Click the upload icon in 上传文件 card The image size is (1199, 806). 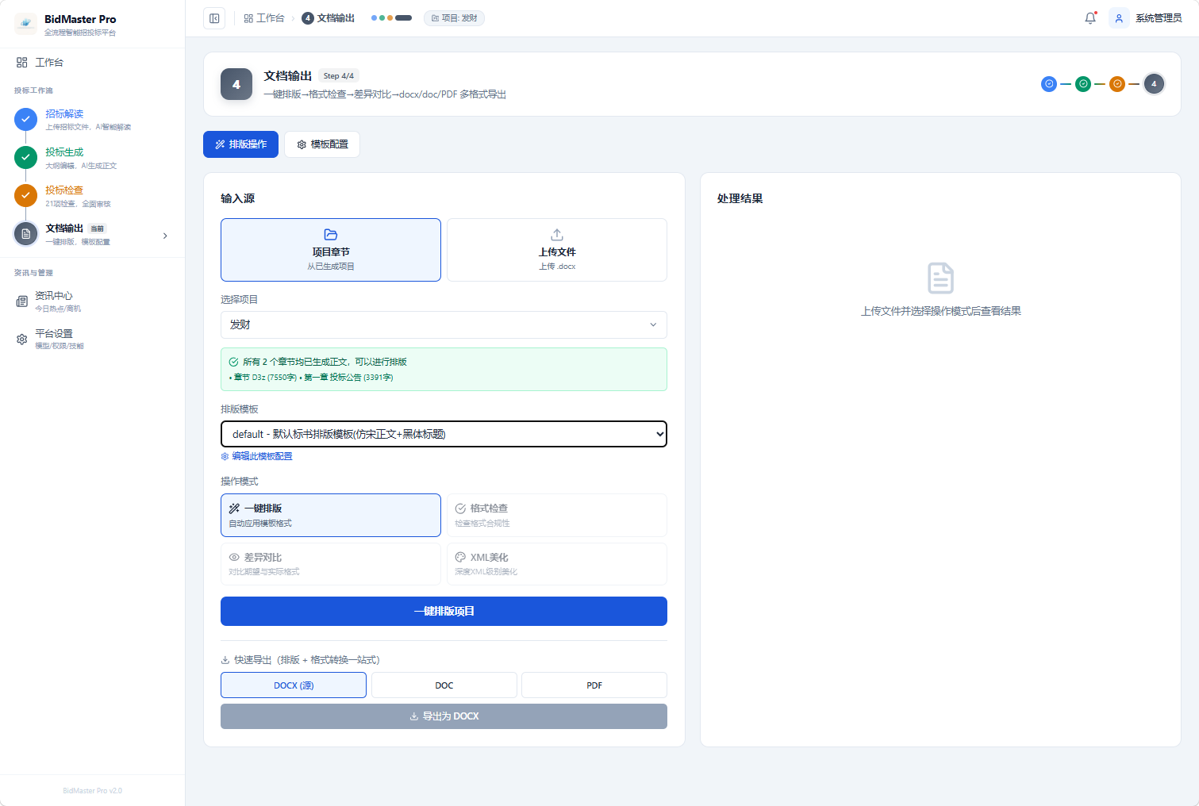[557, 235]
